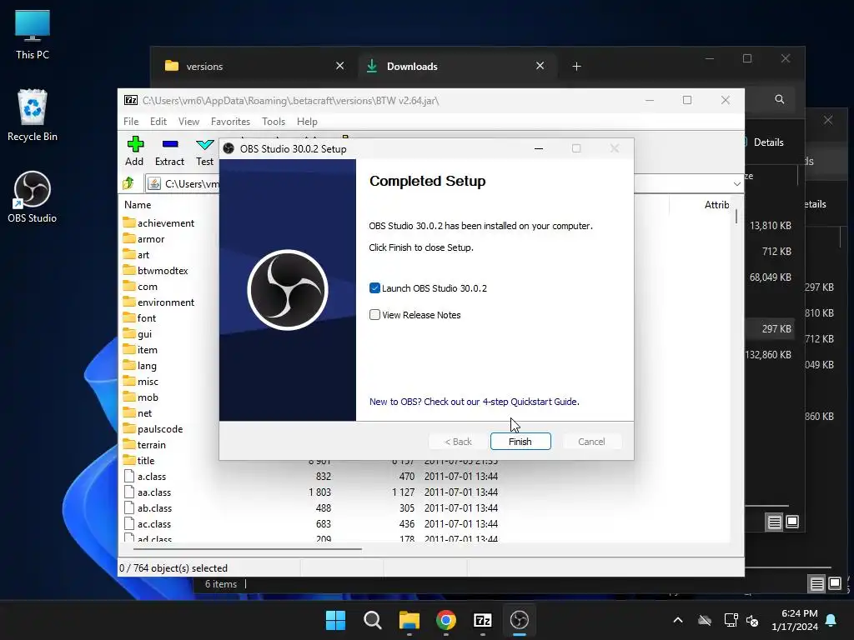Screen dimensions: 854x640
Task: Select the misc folder
Action: click(140, 381)
